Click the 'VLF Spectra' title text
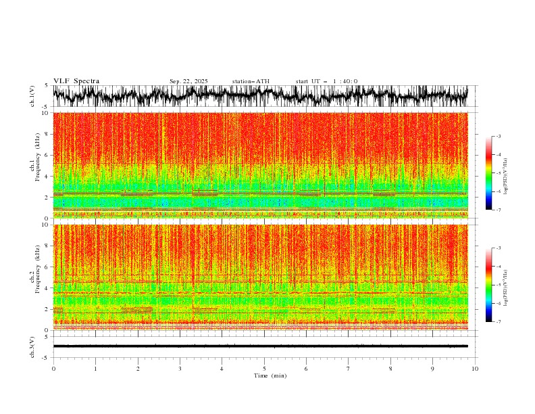Image resolution: width=535 pixels, height=414 pixels. click(x=76, y=81)
